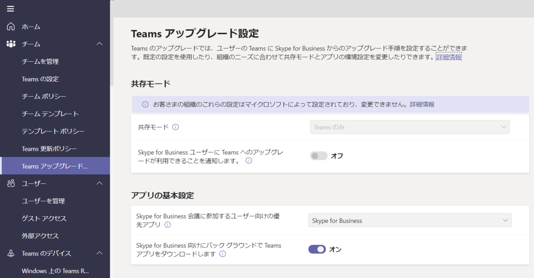
Task: Turn off background Teams app download switch
Action: pyautogui.click(x=317, y=250)
